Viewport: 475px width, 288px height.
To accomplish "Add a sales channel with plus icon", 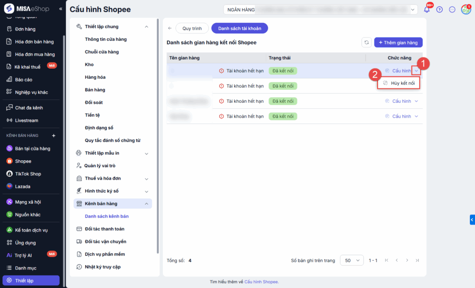I will point(54,136).
